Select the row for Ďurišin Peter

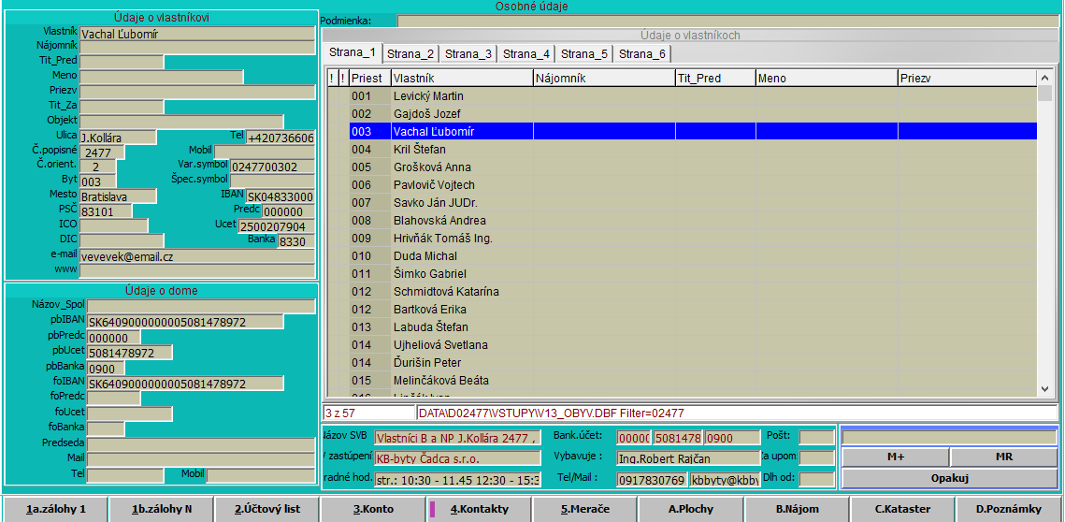click(682, 363)
